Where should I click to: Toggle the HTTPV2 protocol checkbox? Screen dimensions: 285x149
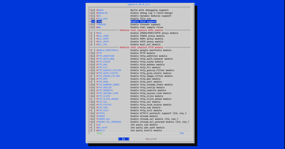(93, 113)
